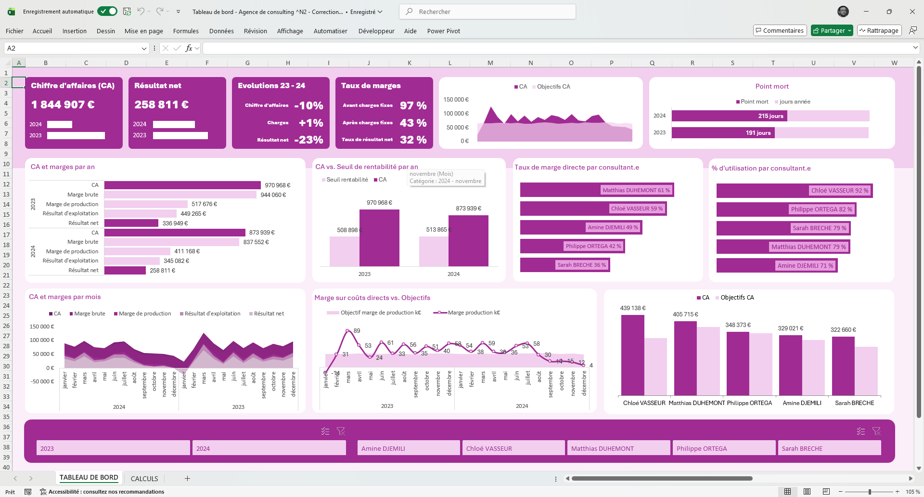
Task: Switch to Page Break Preview icon
Action: coord(826,492)
